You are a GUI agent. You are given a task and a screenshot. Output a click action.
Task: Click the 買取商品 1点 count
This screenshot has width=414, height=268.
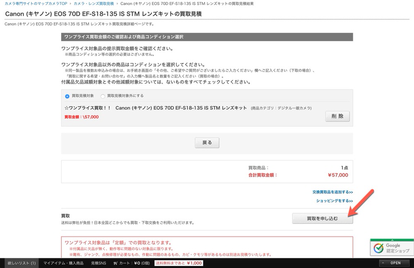pos(344,168)
